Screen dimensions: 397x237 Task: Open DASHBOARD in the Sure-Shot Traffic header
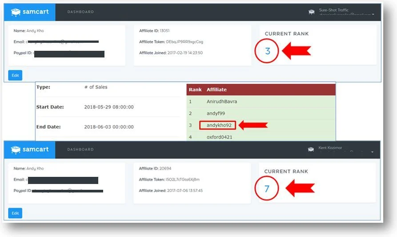click(x=80, y=12)
